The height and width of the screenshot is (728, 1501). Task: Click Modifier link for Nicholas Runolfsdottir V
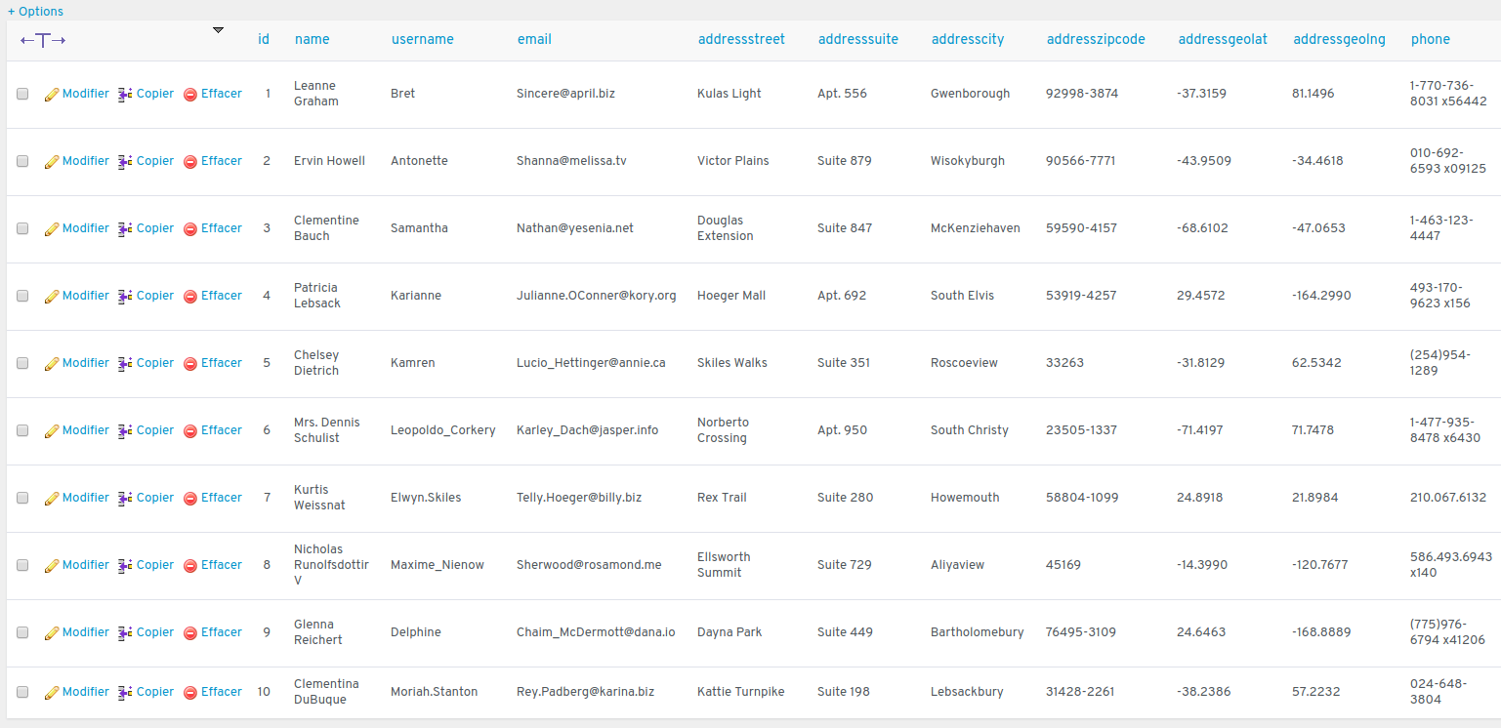click(86, 565)
